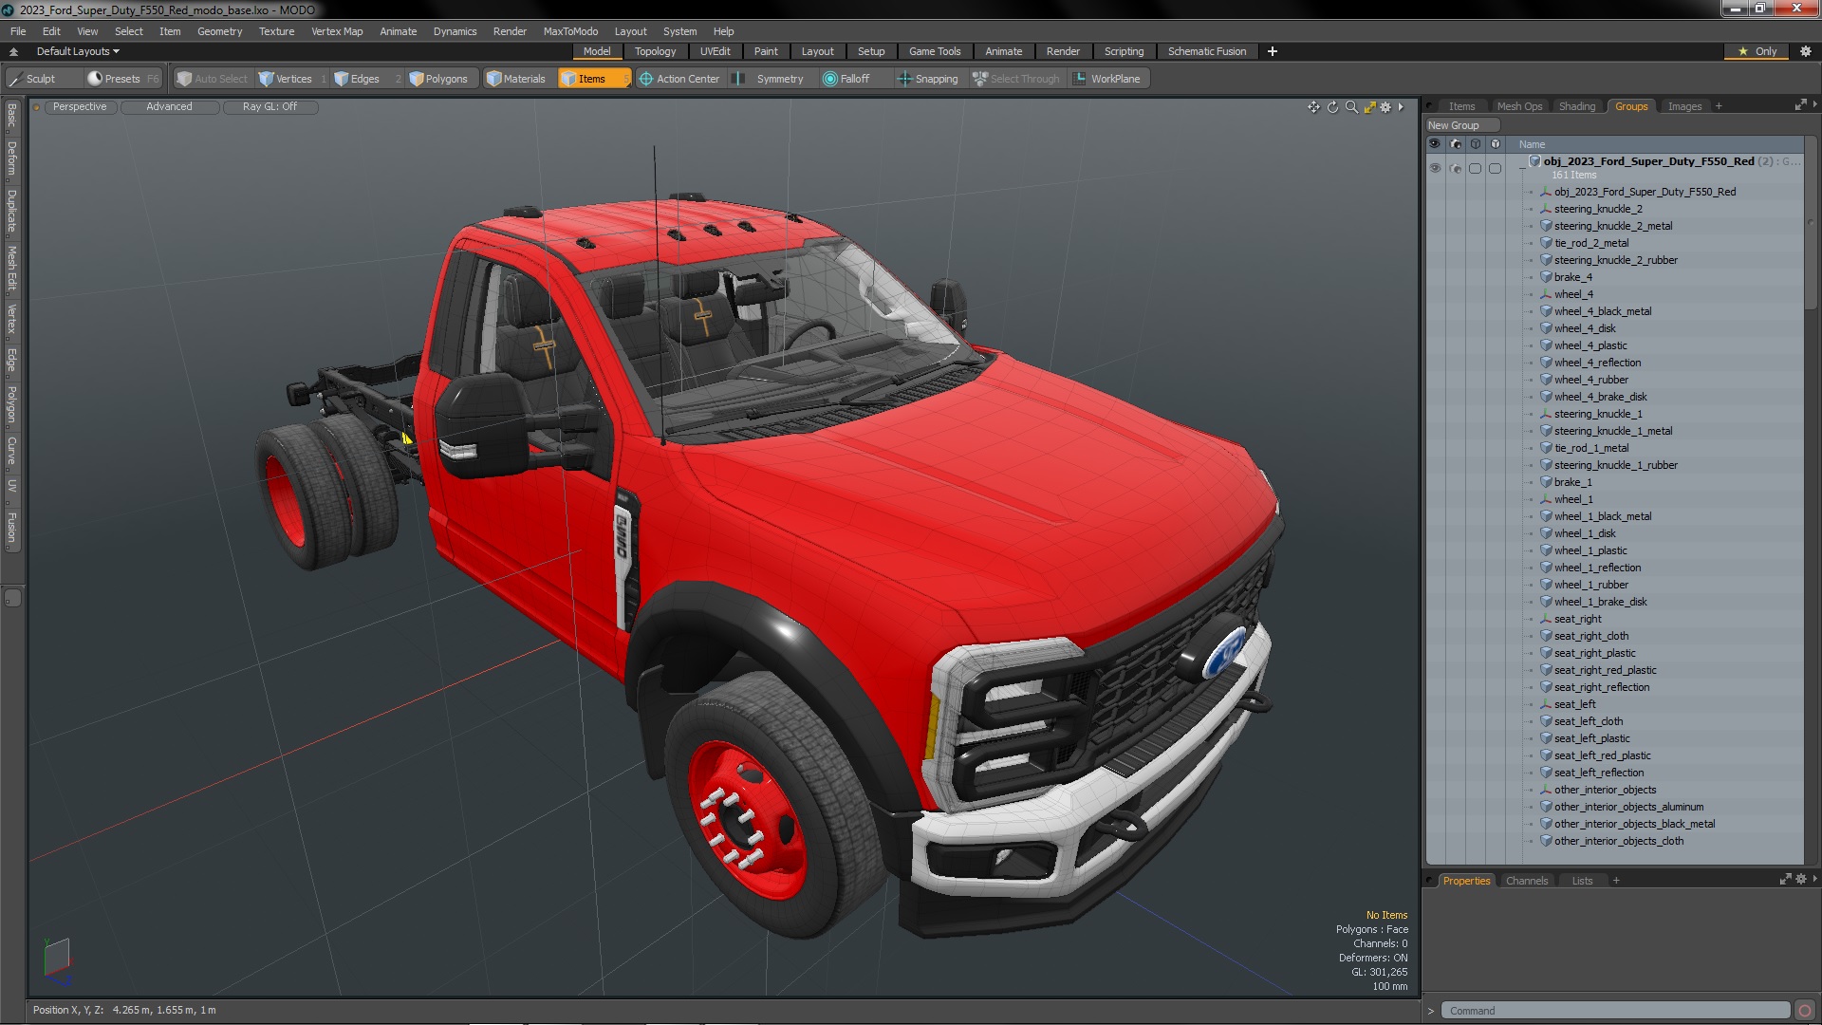Switch to Edges selection mode
1822x1025 pixels.
[364, 79]
